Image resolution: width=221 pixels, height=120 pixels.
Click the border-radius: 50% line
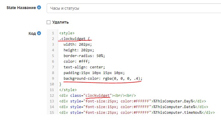84,56
